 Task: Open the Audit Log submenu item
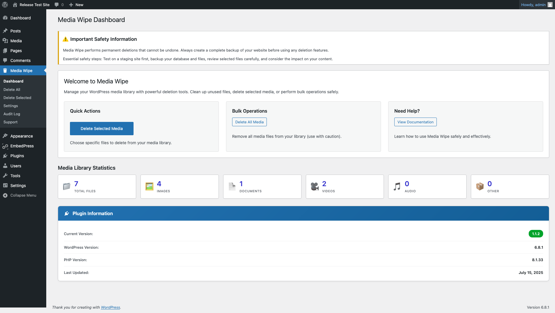point(12,114)
